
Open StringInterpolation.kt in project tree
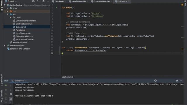25,36
